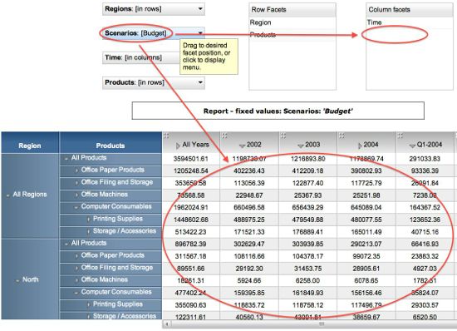This screenshot has height=331, width=457.
Task: Collapse the All Regions row group
Action: pyautogui.click(x=7, y=195)
